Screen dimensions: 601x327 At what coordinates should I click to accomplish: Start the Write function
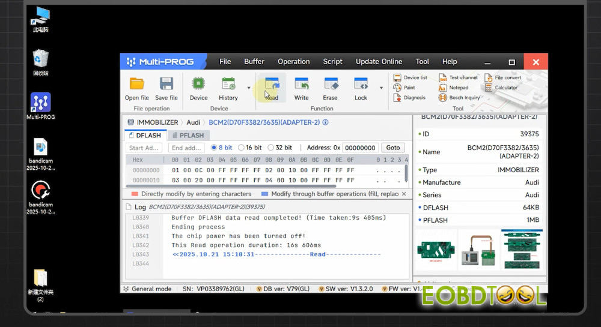point(301,85)
